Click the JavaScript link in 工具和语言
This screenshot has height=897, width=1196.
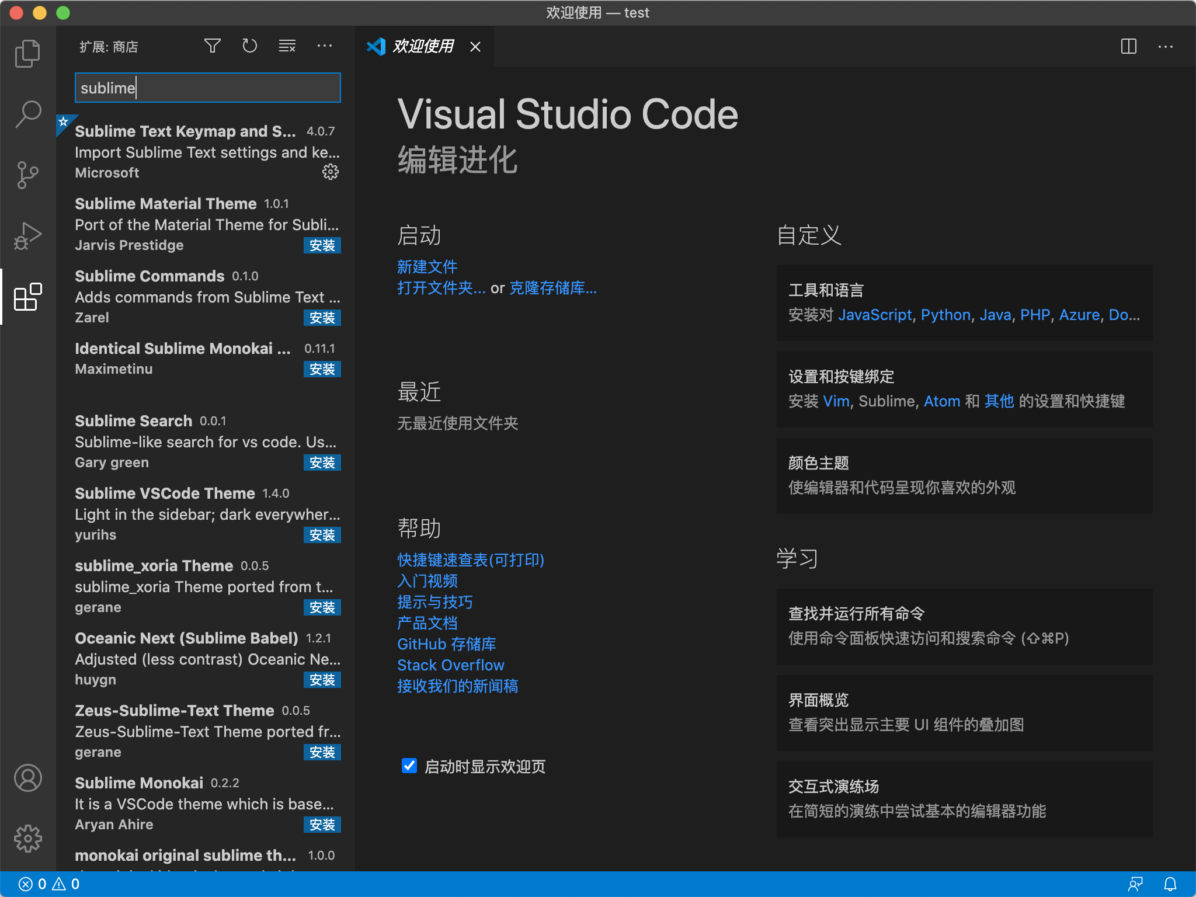875,315
